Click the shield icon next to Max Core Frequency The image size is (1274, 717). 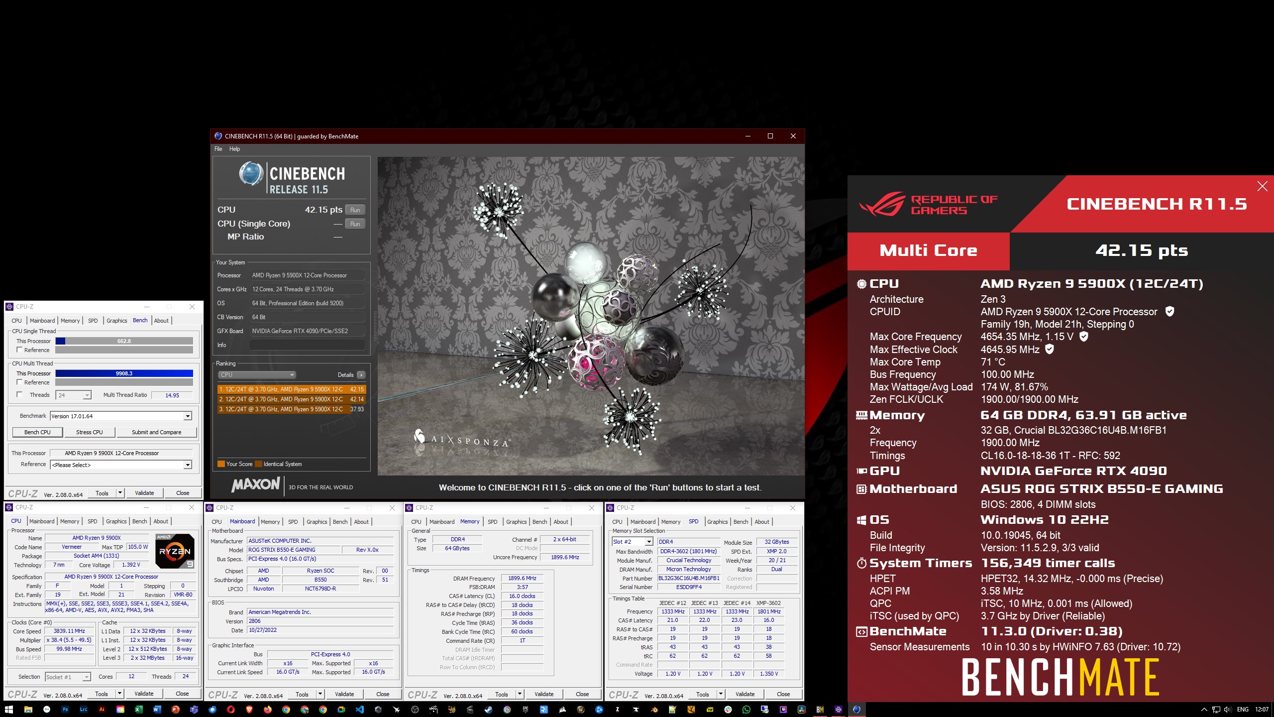(1084, 337)
